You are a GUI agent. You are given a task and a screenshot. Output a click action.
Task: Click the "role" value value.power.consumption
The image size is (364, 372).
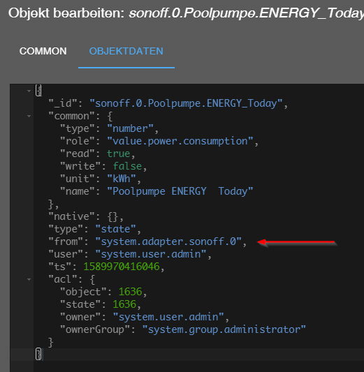click(180, 142)
